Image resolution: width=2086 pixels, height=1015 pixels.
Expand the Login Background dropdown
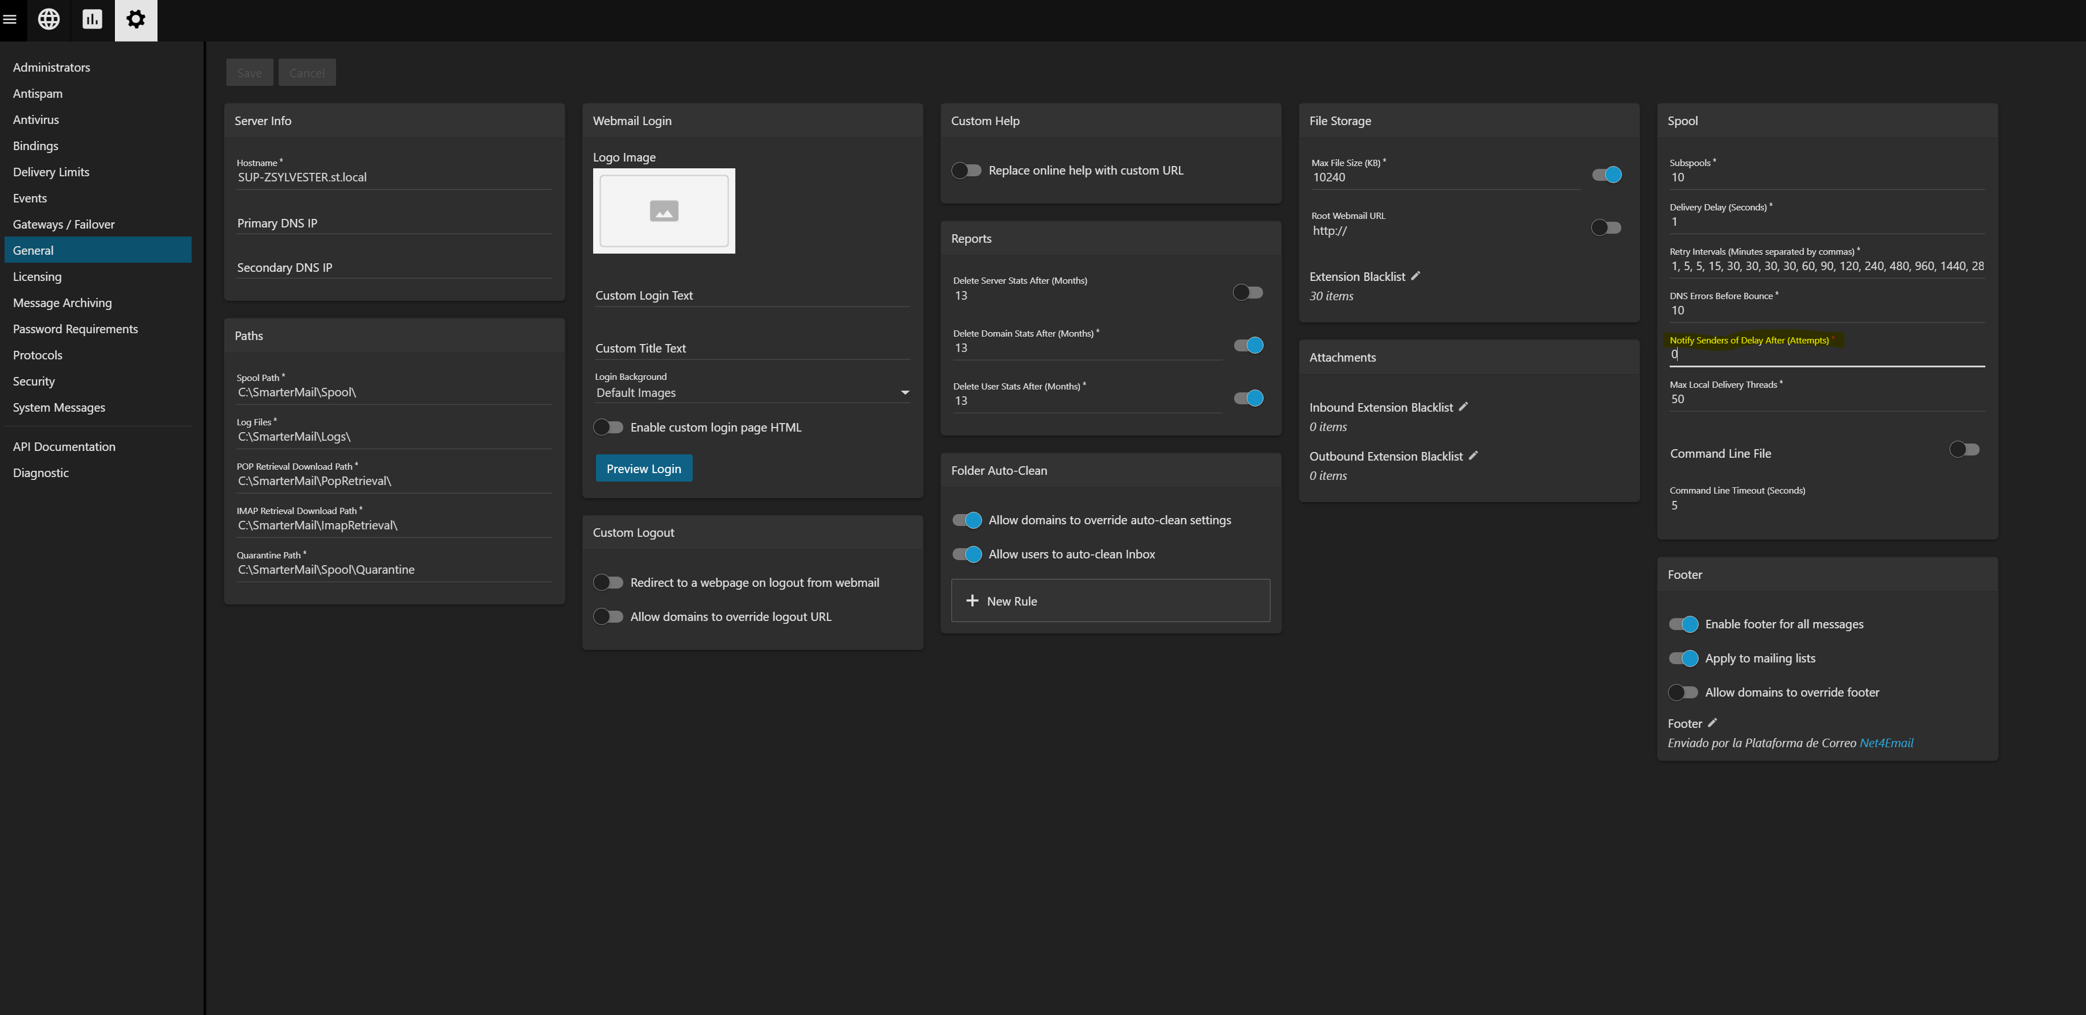[x=905, y=392]
